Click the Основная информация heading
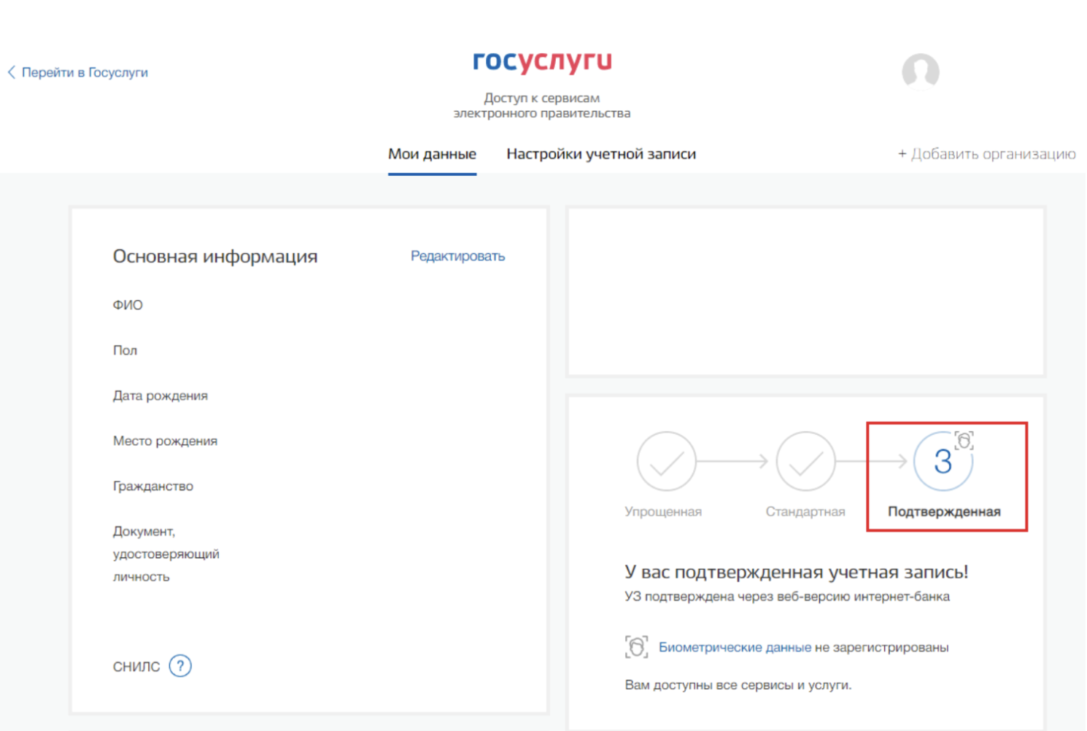Viewport: 1087px width, 731px height. tap(215, 256)
